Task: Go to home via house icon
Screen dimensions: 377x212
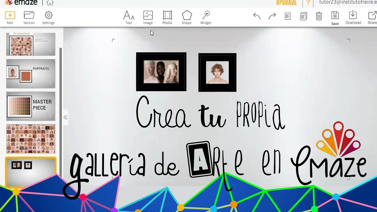Action: click(x=50, y=3)
